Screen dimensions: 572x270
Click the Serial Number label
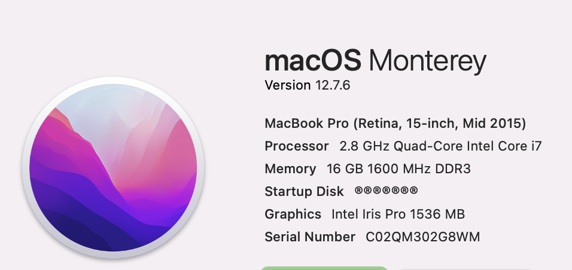pos(310,237)
